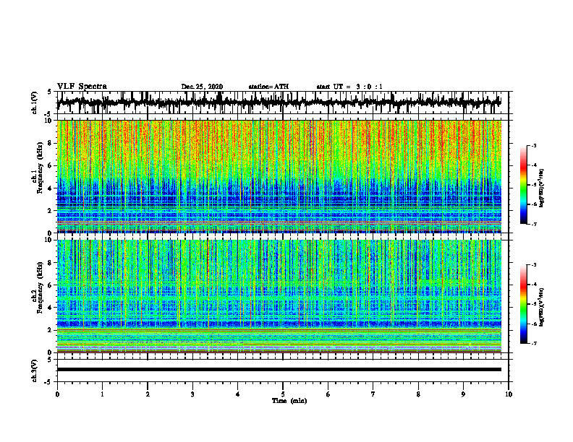The height and width of the screenshot is (442, 573).
Task: Click time axis tick label "7"
Action: click(x=373, y=394)
